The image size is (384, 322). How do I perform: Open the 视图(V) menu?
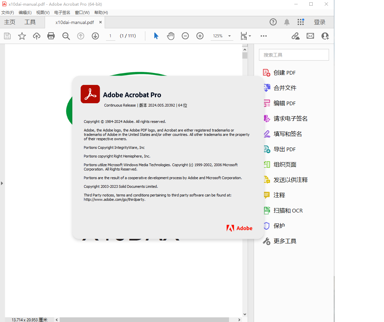(43, 12)
